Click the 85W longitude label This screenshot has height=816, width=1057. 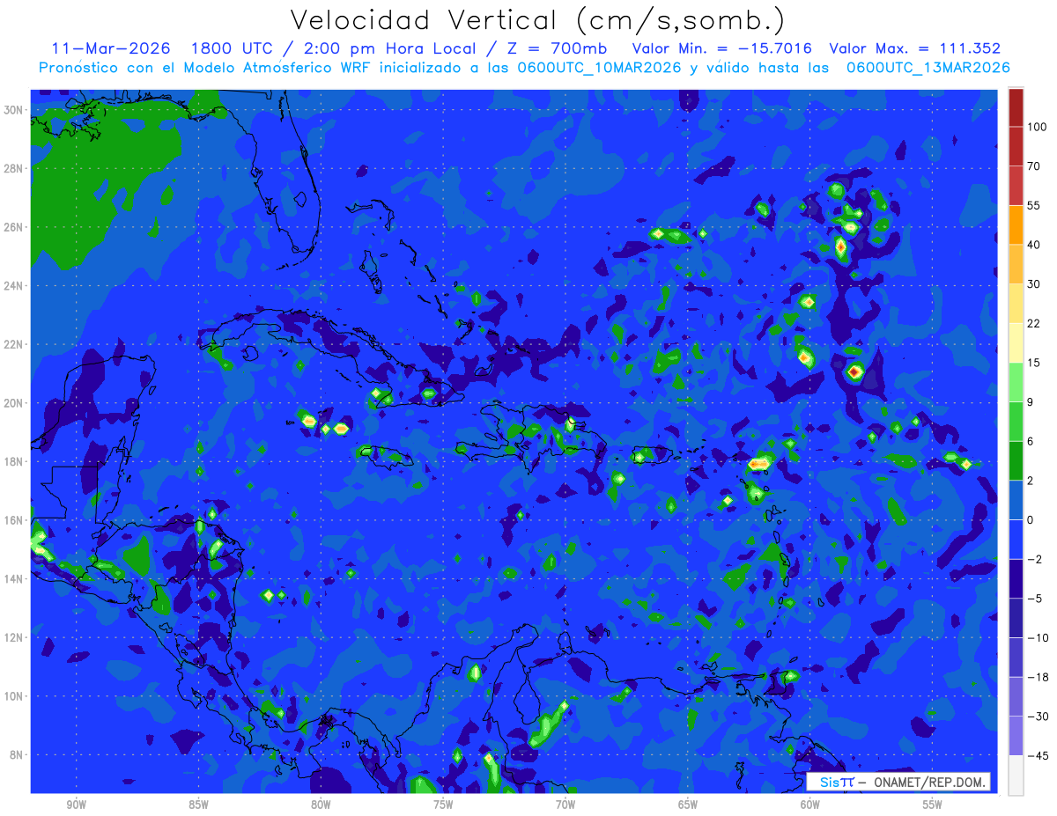point(198,805)
